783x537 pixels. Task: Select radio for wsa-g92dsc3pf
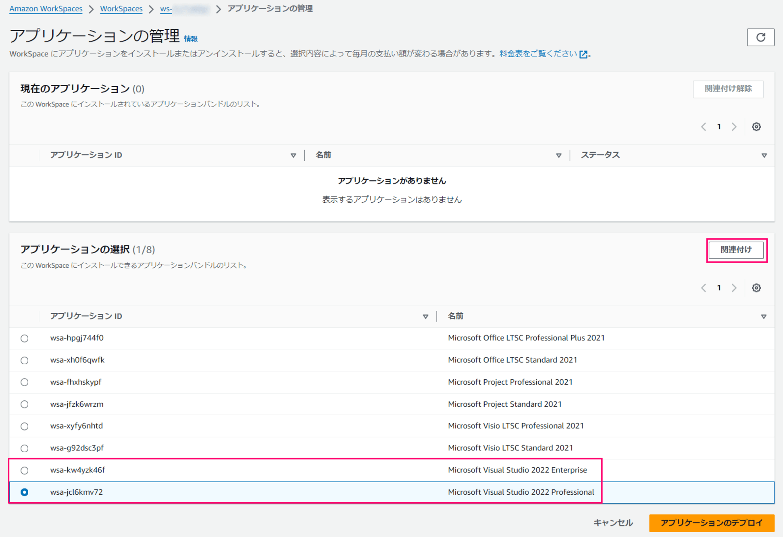[24, 449]
